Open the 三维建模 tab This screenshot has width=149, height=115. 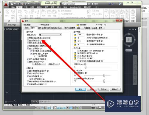tap(87, 28)
